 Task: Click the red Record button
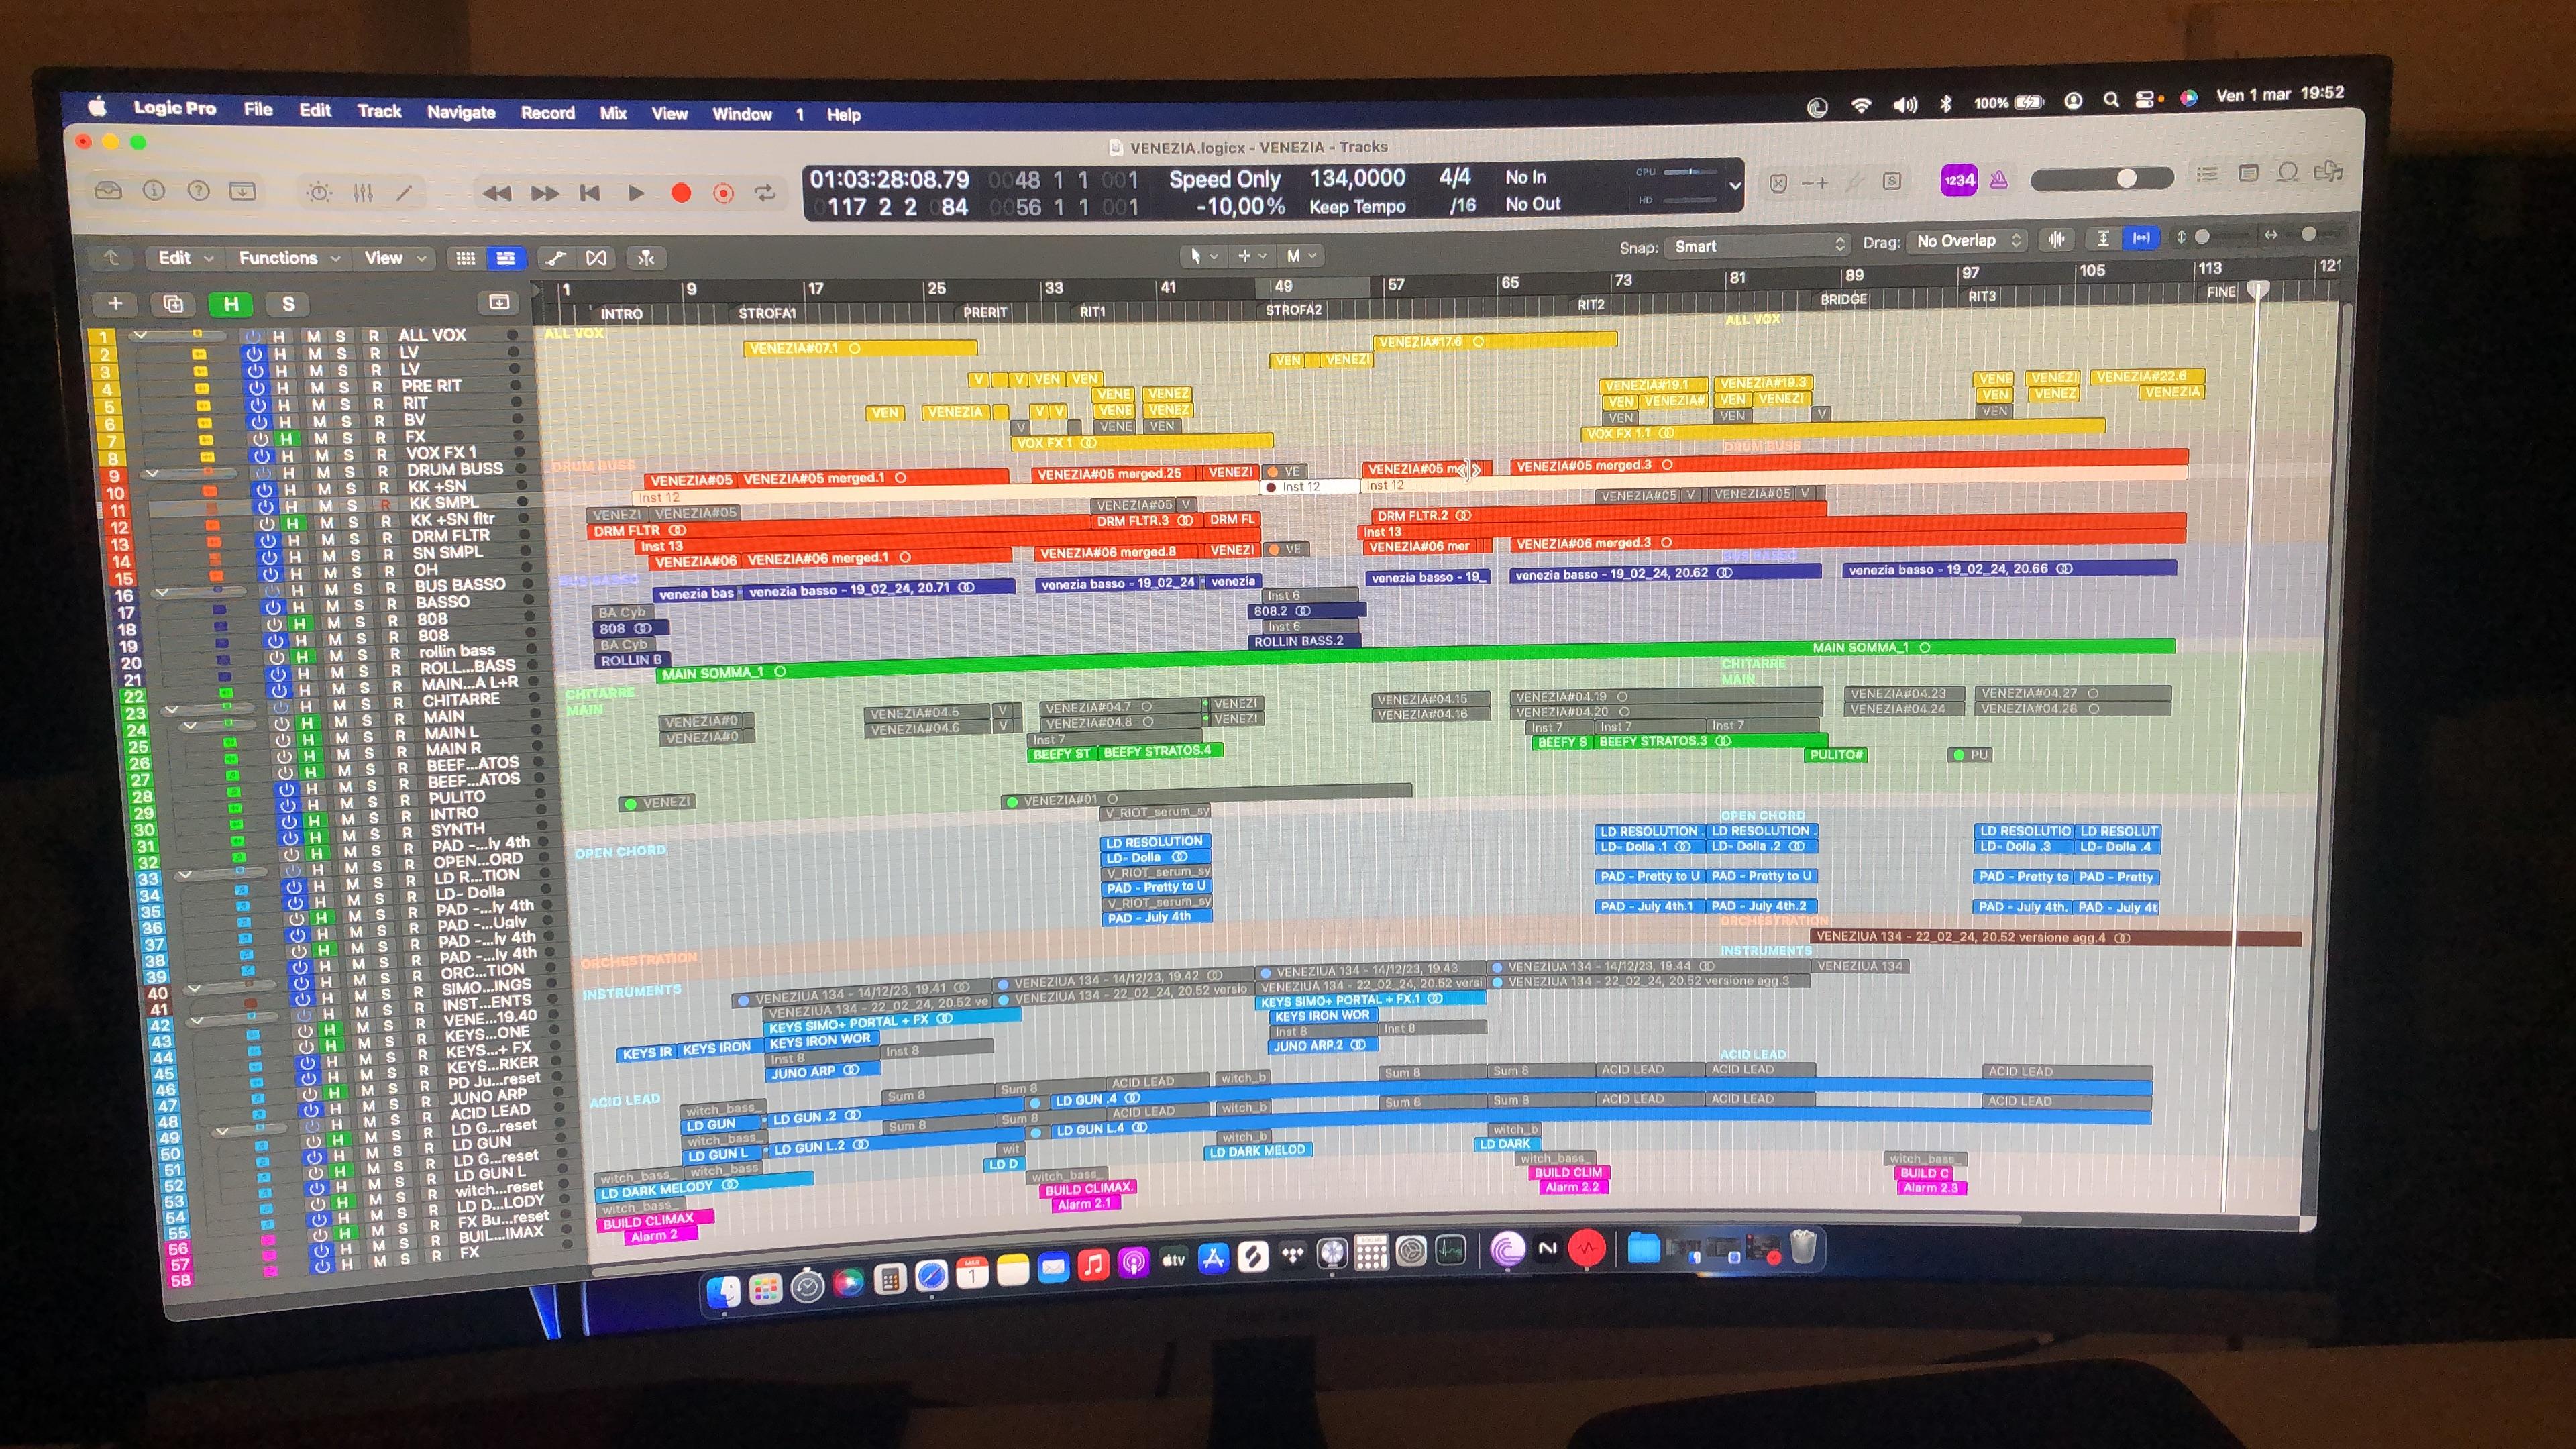680,193
